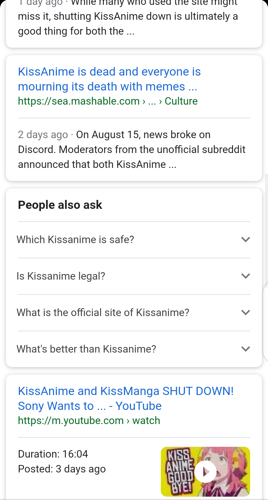Open "KissAnime and KissManga SHUT DOWN!" YouTube result
This screenshot has width=268, height=500.
tap(126, 398)
